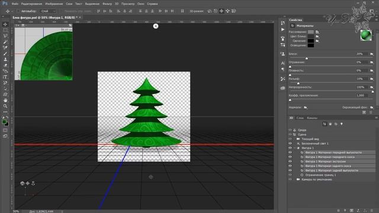This screenshot has height=213, width=379.
Task: Click Рассеивание diffuse color swatch
Action: pyautogui.click(x=311, y=32)
